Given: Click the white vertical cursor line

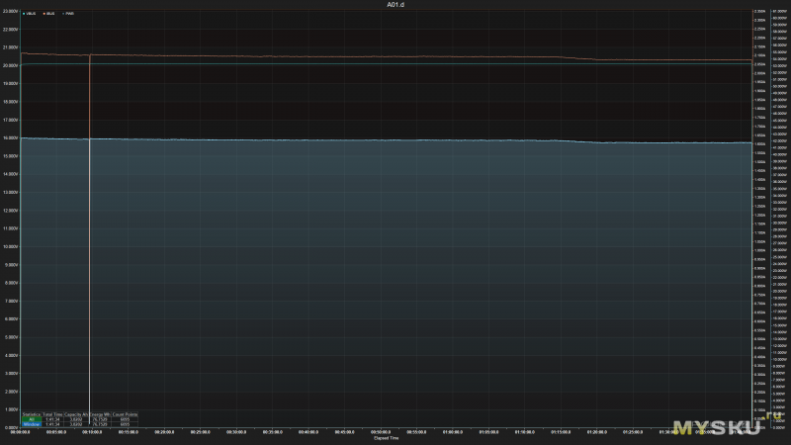Looking at the screenshot, I should pyautogui.click(x=90, y=252).
